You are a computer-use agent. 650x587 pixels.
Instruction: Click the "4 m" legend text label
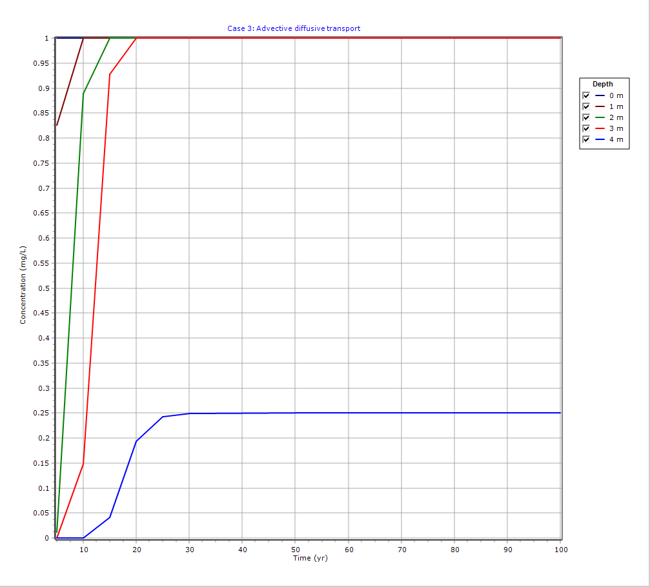point(616,139)
